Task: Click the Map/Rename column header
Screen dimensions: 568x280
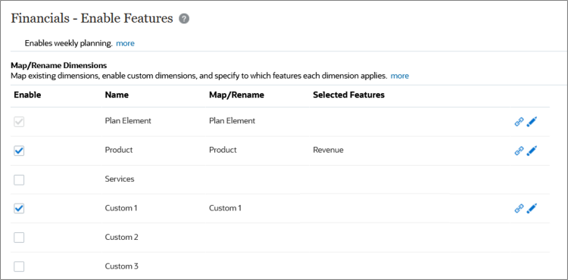Action: [x=236, y=95]
